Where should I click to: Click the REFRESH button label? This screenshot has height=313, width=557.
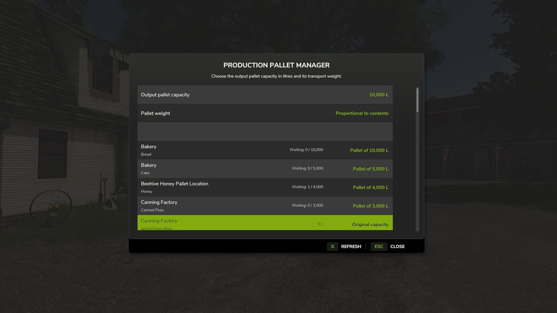pyautogui.click(x=351, y=247)
